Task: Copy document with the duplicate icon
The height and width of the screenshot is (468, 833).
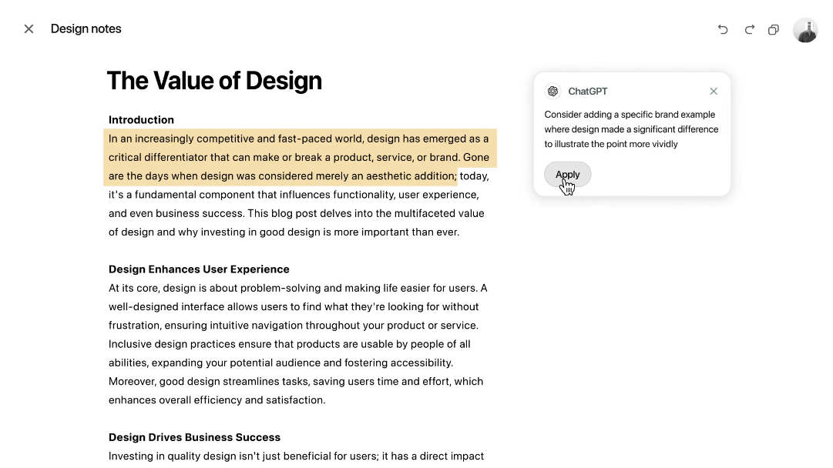Action: pos(774,29)
